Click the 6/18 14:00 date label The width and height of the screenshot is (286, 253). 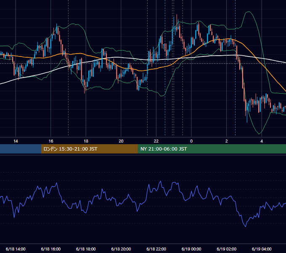pos(16,249)
